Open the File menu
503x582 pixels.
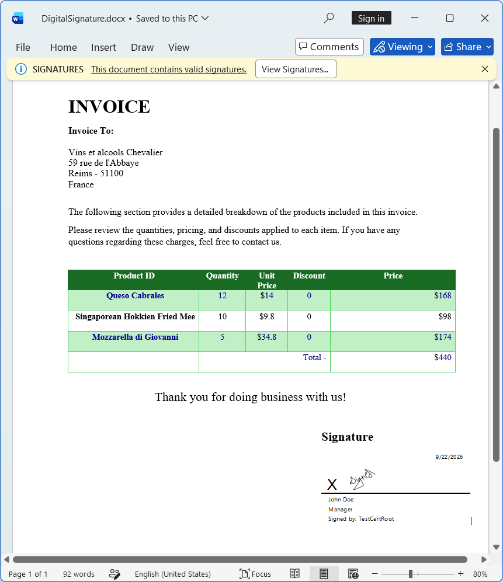(23, 47)
